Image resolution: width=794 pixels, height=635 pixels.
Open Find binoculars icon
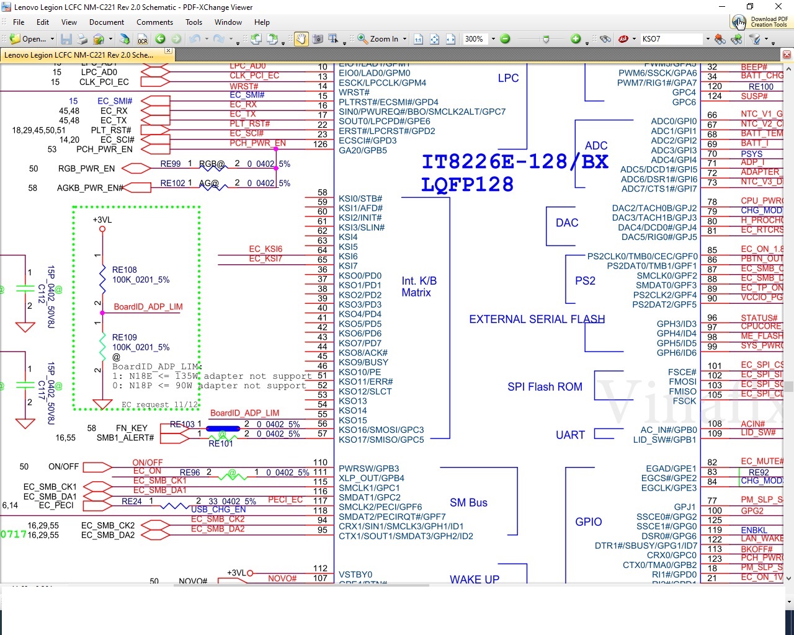[605, 39]
